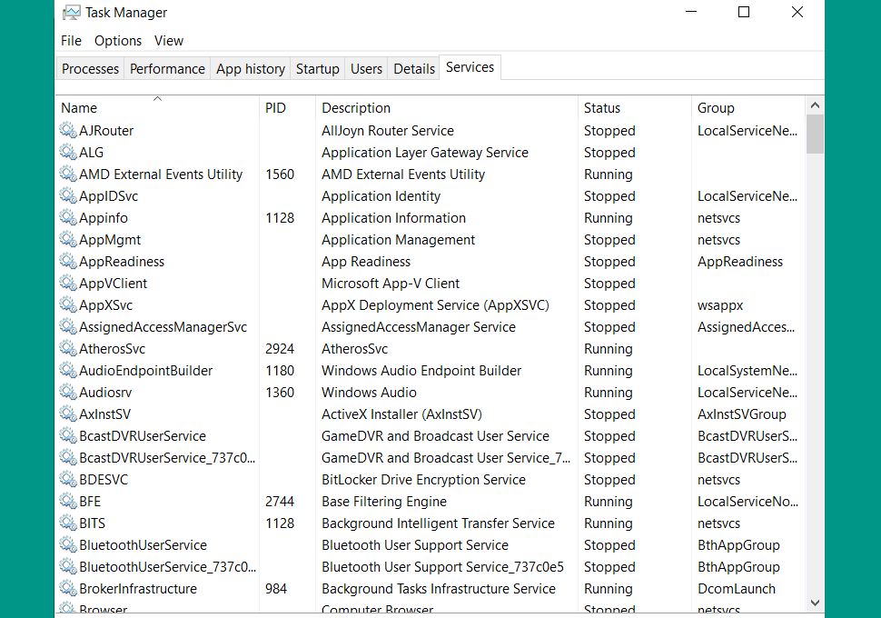The image size is (881, 618).
Task: Click the Application Layer Gateway Service description
Action: (425, 153)
